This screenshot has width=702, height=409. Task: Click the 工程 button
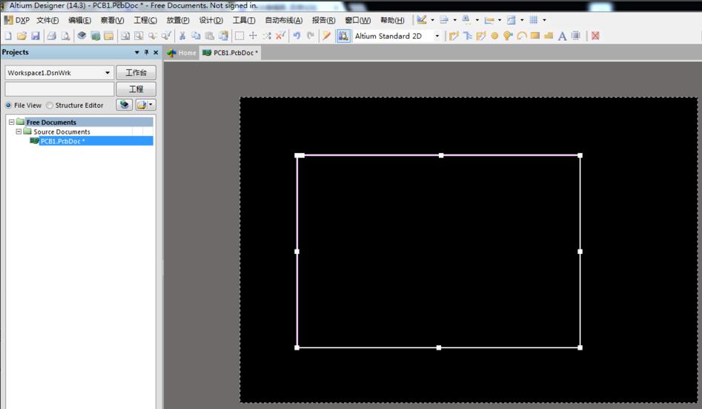point(136,89)
